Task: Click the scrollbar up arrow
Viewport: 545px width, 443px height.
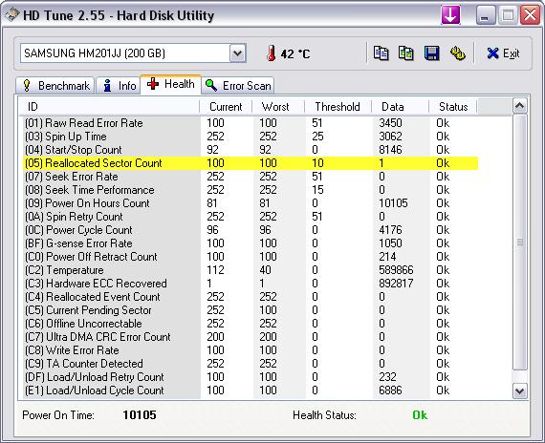Action: [519, 106]
